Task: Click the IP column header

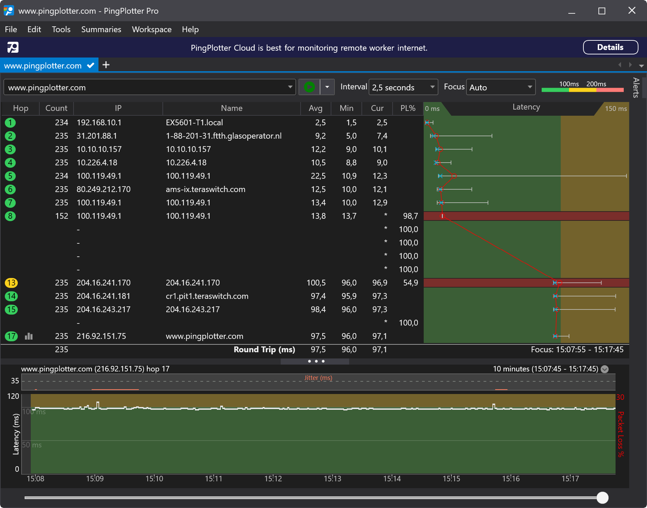Action: pos(118,108)
